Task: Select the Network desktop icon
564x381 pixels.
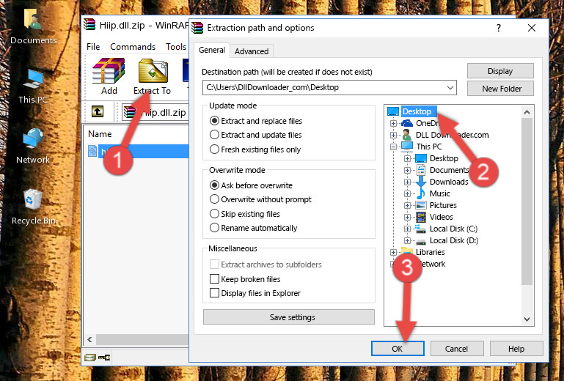Action: pyautogui.click(x=34, y=138)
